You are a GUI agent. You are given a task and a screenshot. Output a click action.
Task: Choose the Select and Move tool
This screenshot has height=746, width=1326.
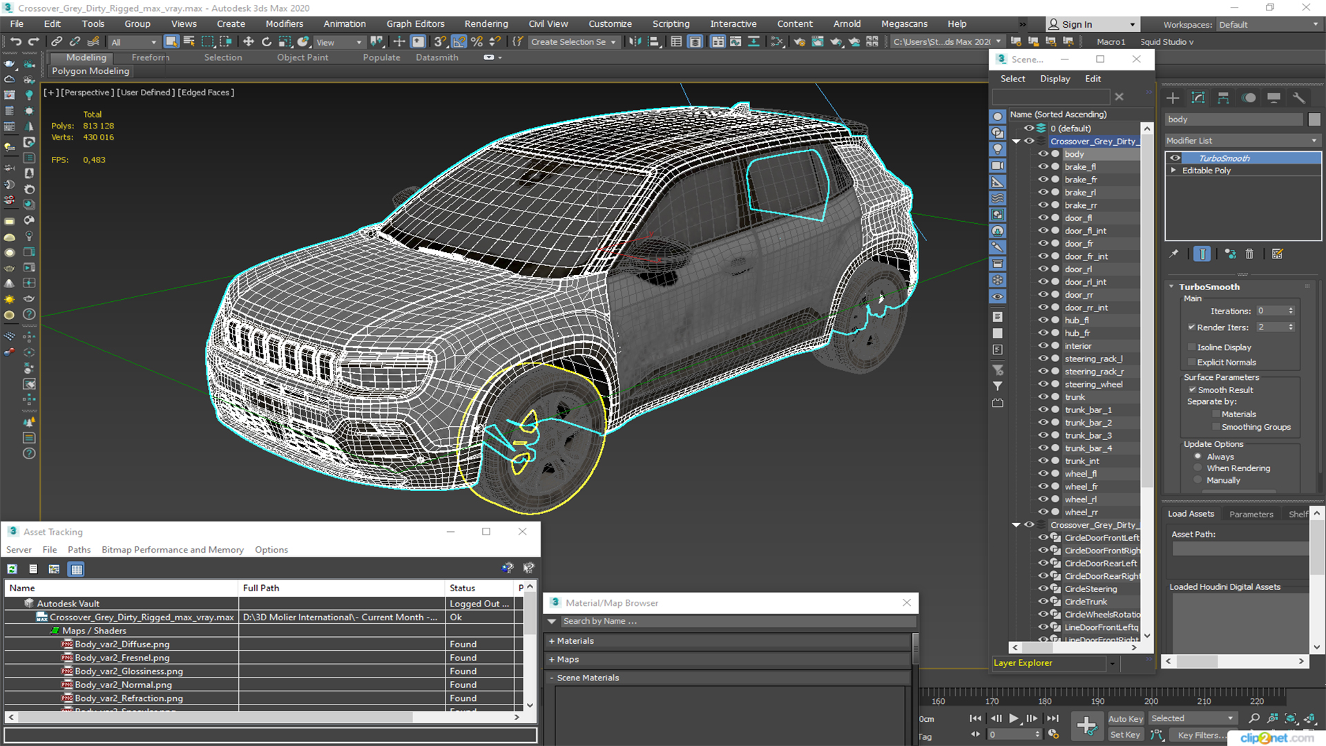point(248,42)
